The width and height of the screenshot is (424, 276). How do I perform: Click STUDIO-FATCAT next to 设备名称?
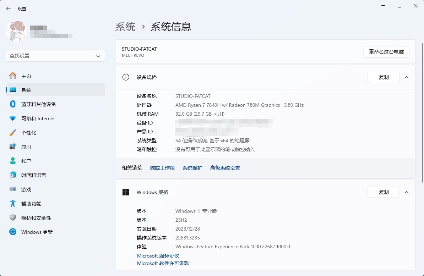(193, 96)
